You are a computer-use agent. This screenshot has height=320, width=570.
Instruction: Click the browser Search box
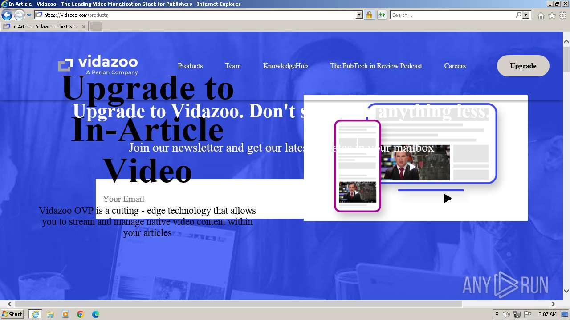452,15
